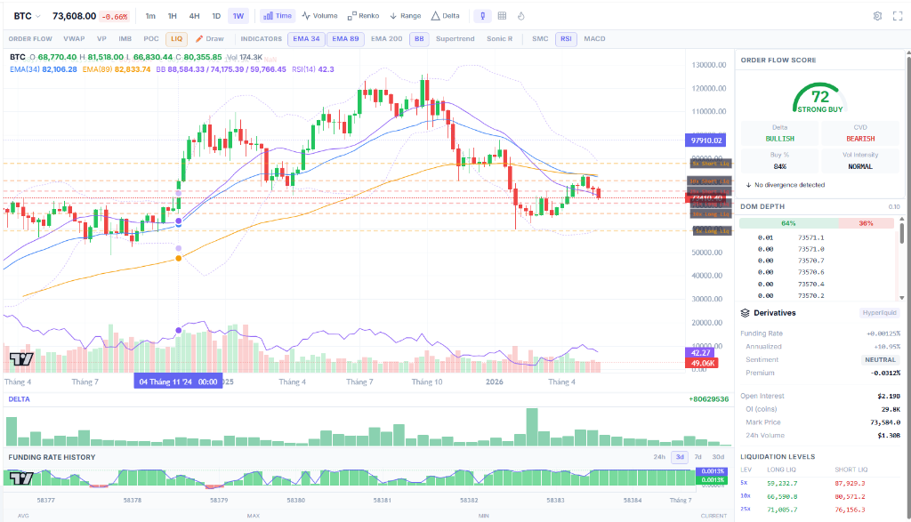
Task: Switch to the 1D timeframe
Action: coord(216,16)
